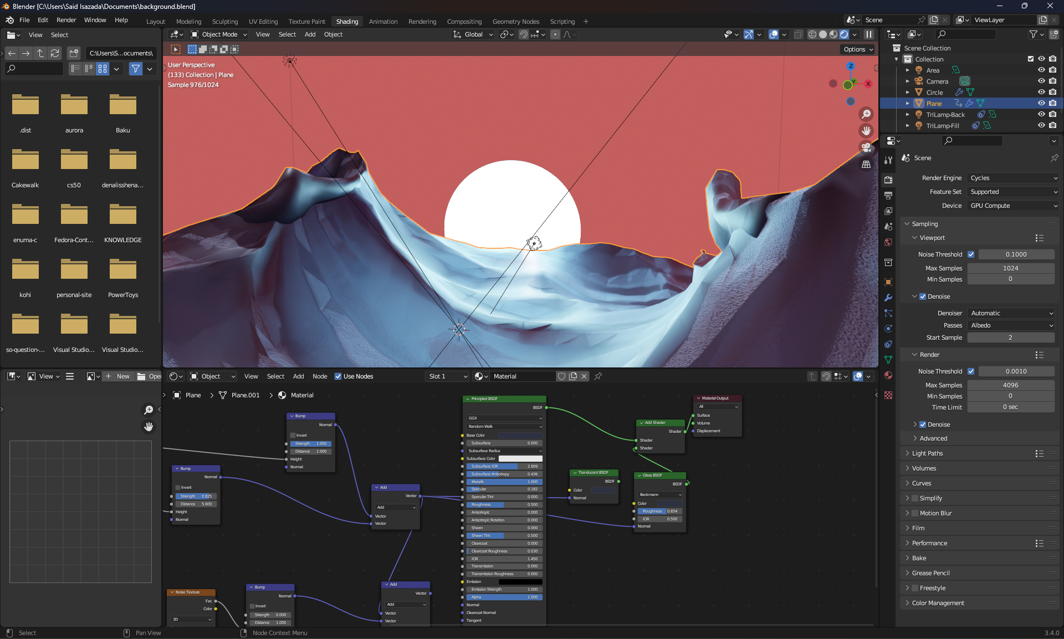Click the pause icon in the viewport header

click(x=869, y=34)
